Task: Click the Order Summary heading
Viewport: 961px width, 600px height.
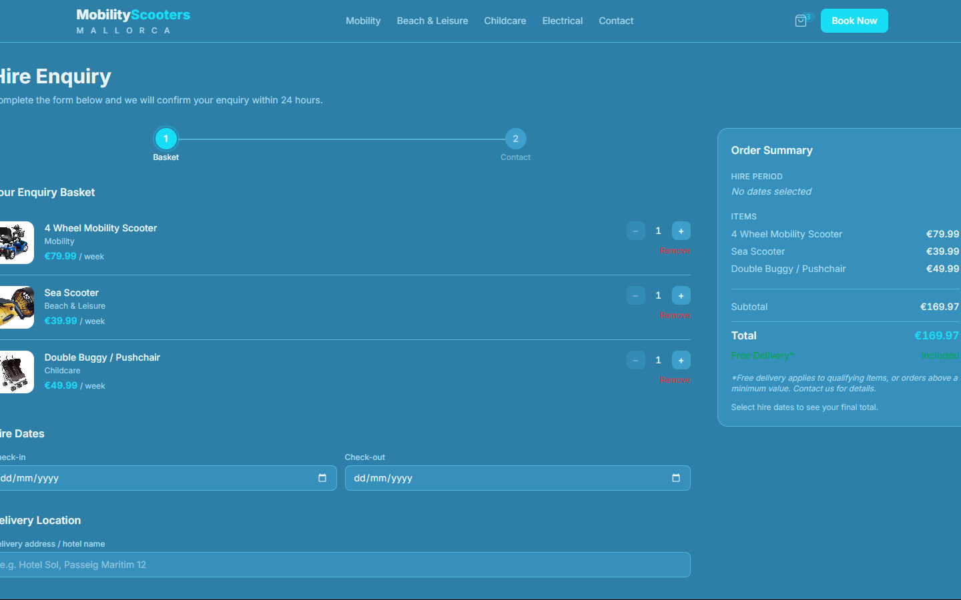Action: 771,150
